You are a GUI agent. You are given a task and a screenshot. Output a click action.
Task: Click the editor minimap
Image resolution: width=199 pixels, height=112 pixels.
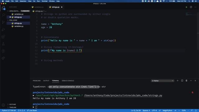pyautogui.click(x=191, y=14)
